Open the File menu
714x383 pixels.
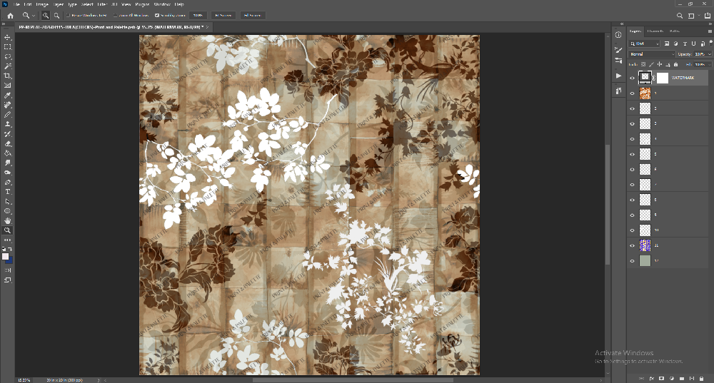(16, 4)
